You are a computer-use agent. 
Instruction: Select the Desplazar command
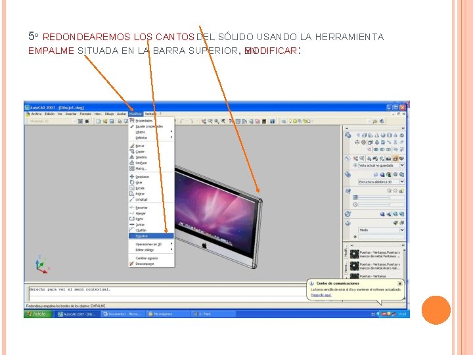151,177
